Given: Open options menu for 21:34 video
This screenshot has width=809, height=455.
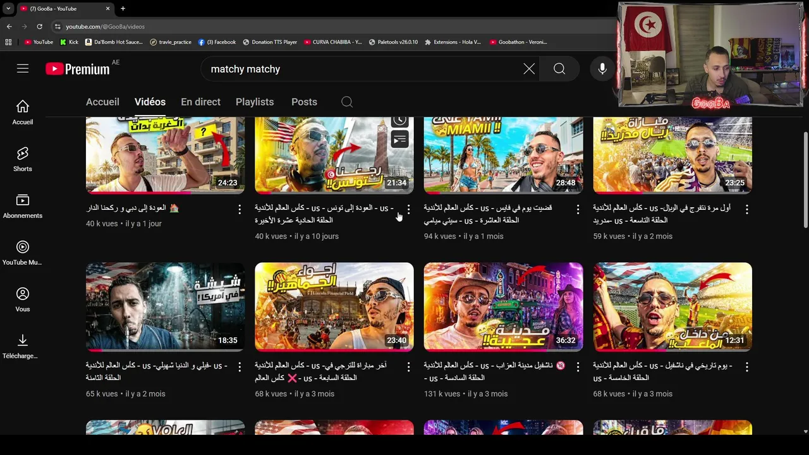Looking at the screenshot, I should tap(408, 209).
